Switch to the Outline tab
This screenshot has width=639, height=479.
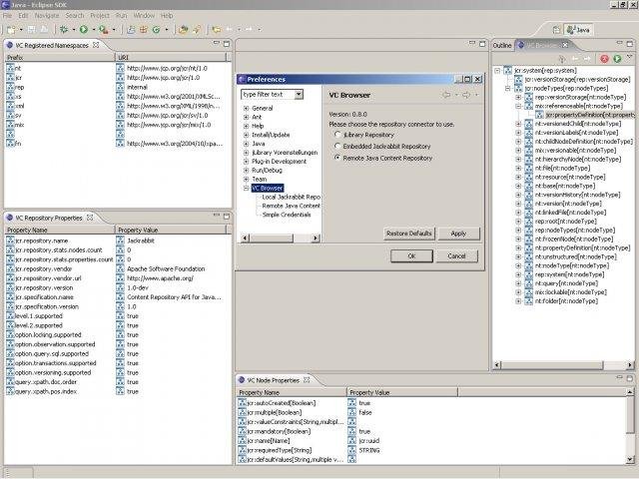tap(502, 45)
